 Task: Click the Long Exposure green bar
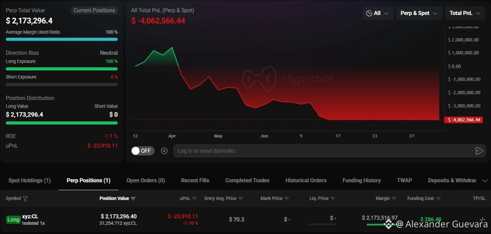click(x=62, y=69)
